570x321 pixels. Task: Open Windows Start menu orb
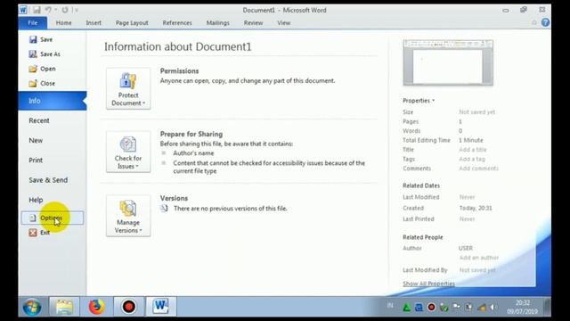tap(32, 307)
